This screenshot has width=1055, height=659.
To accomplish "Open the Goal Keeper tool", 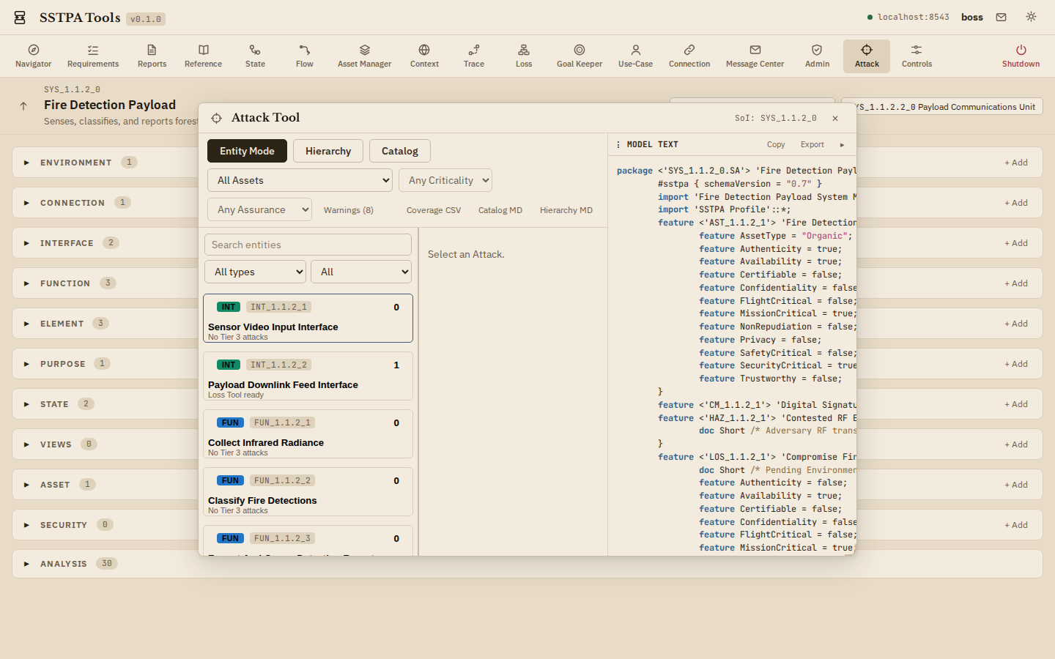I will (580, 56).
